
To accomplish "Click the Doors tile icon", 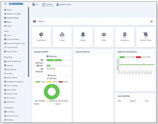I will click(83, 34).
